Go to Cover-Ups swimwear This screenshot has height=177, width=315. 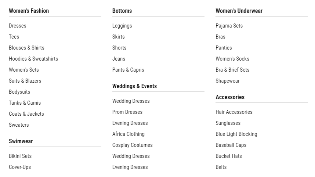(x=20, y=167)
